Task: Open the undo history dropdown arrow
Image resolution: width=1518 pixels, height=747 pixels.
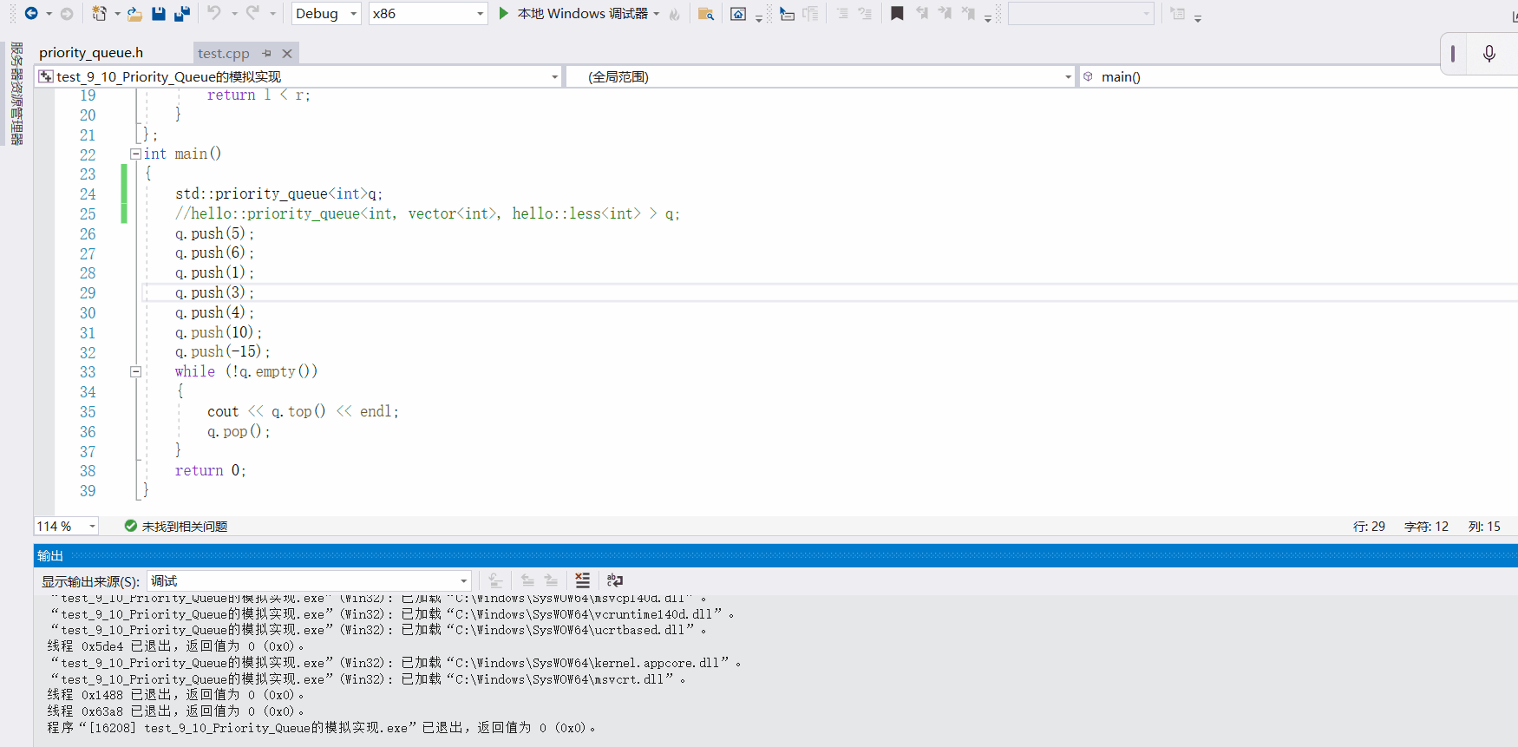Action: click(x=234, y=13)
